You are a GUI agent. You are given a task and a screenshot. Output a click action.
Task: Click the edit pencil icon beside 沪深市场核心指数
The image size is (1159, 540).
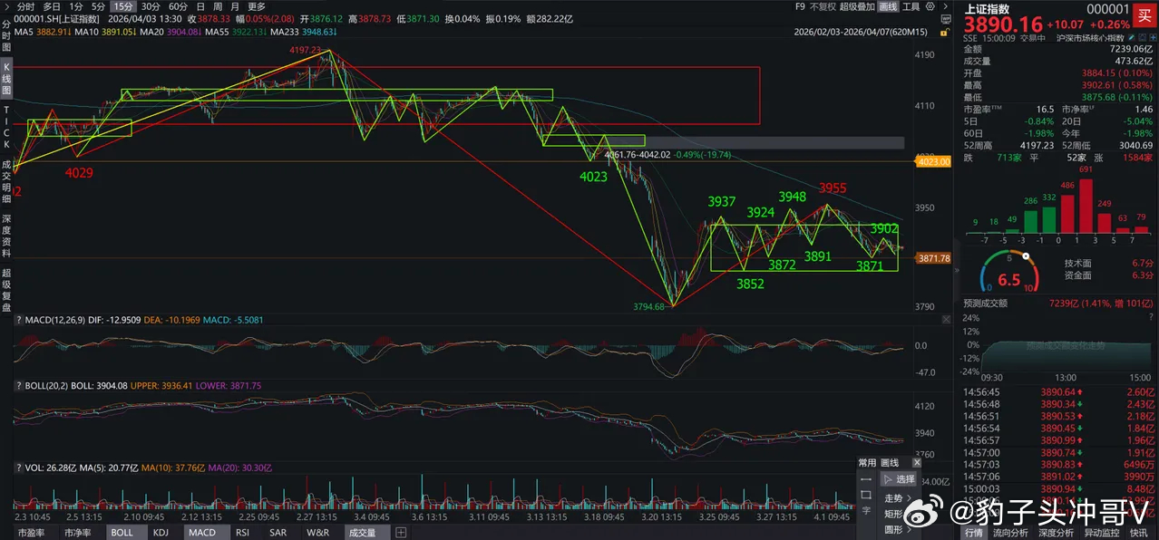click(x=1132, y=38)
